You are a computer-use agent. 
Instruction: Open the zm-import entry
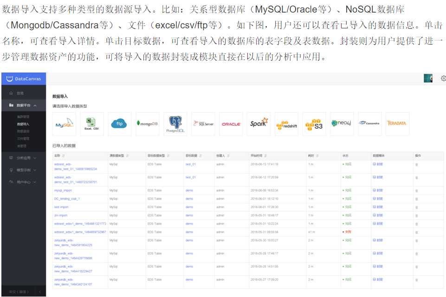pos(61,215)
